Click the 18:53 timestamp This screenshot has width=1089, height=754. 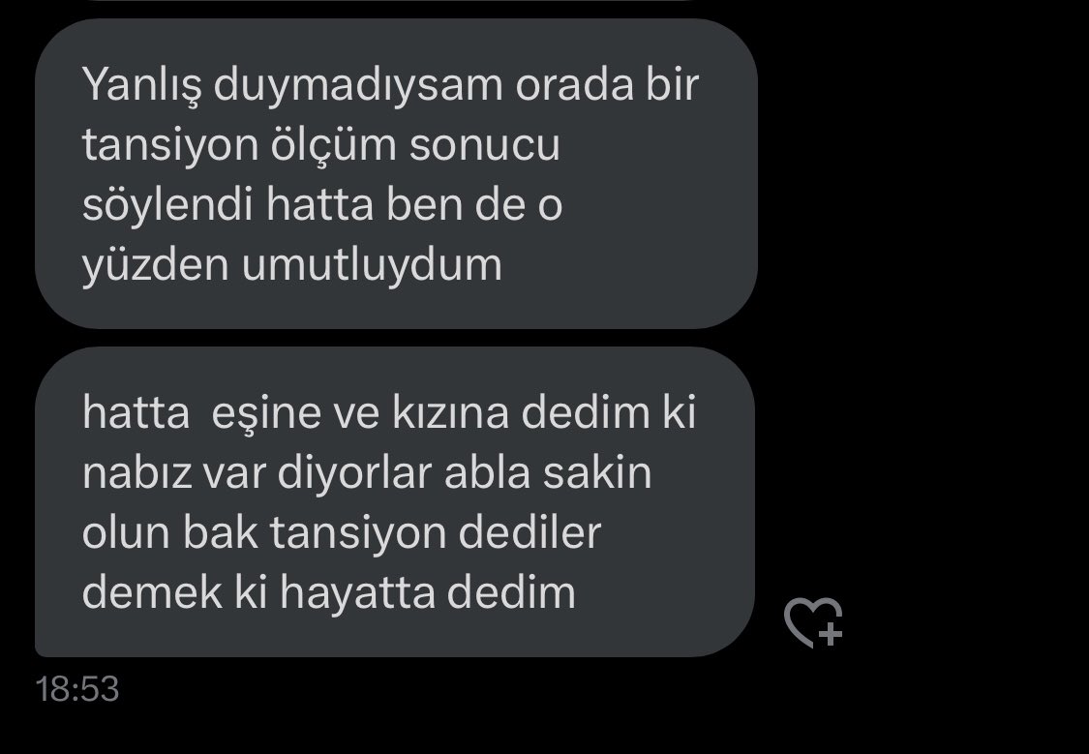click(77, 689)
